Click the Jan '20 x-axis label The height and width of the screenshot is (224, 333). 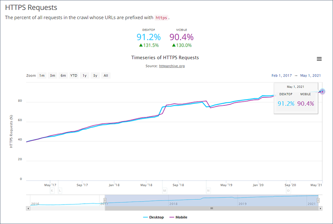coord(258,185)
